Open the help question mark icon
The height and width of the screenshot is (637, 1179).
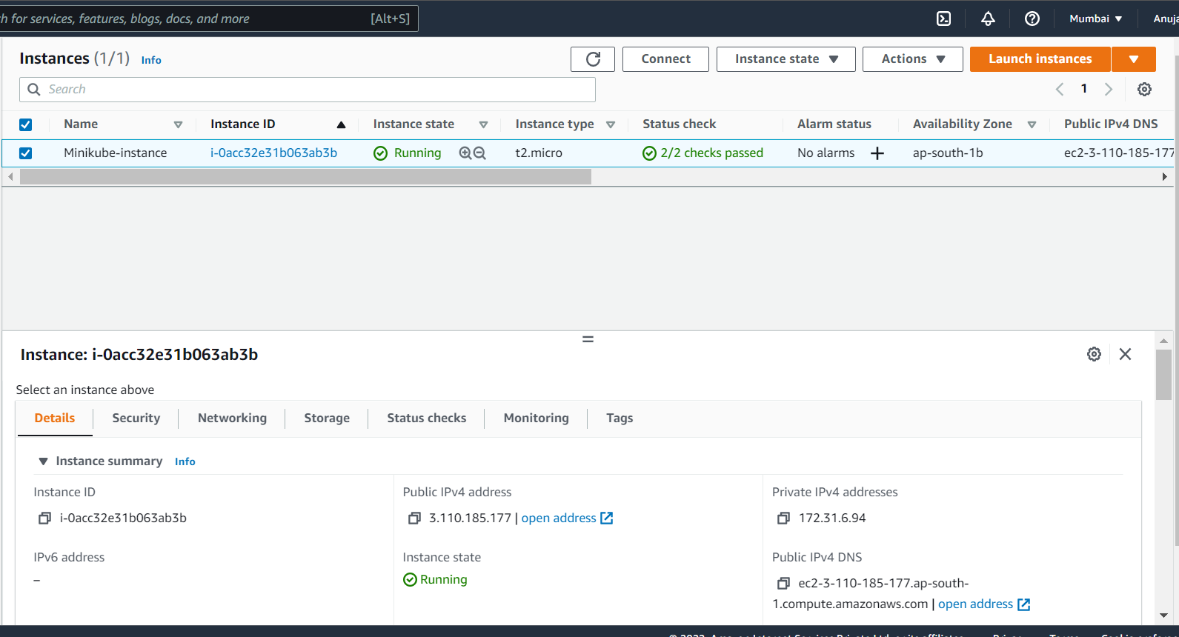(1032, 19)
